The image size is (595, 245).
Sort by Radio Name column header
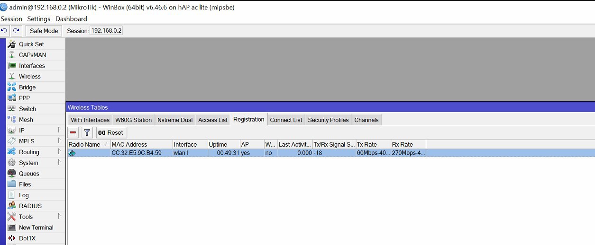(89, 144)
